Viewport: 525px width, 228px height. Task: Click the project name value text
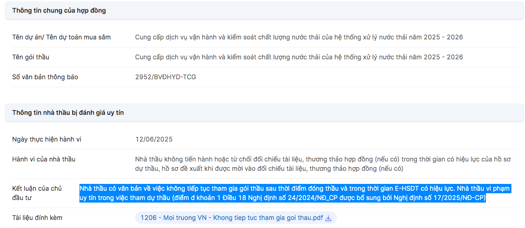[x=299, y=37]
